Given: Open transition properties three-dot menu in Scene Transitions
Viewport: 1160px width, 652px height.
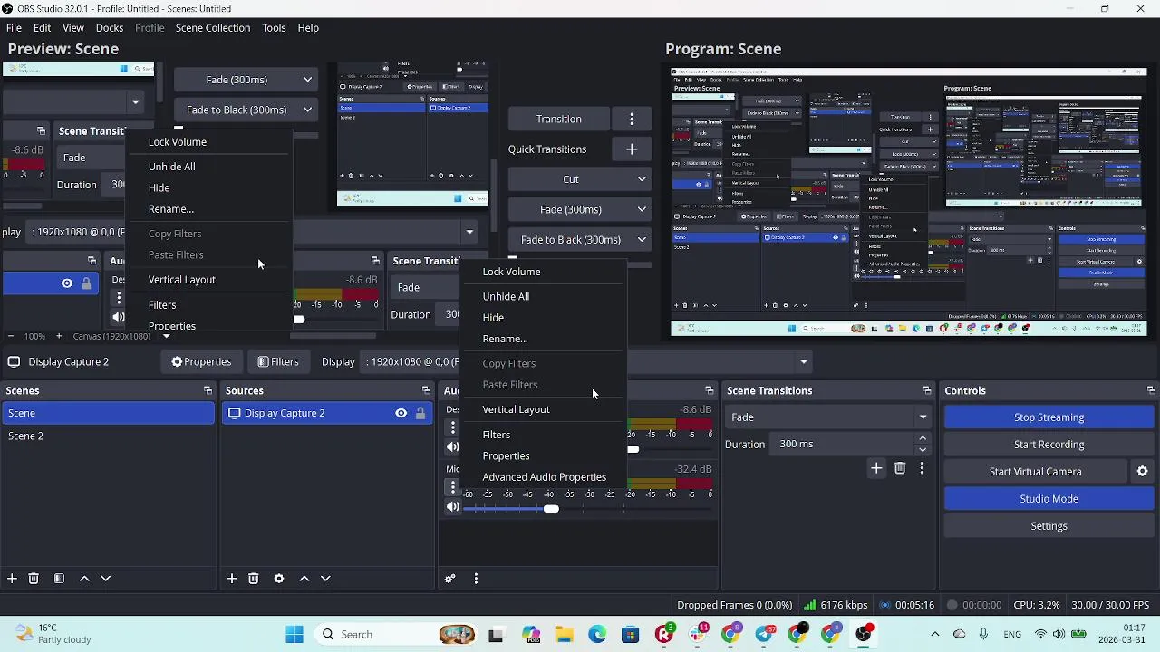Looking at the screenshot, I should pos(922,468).
